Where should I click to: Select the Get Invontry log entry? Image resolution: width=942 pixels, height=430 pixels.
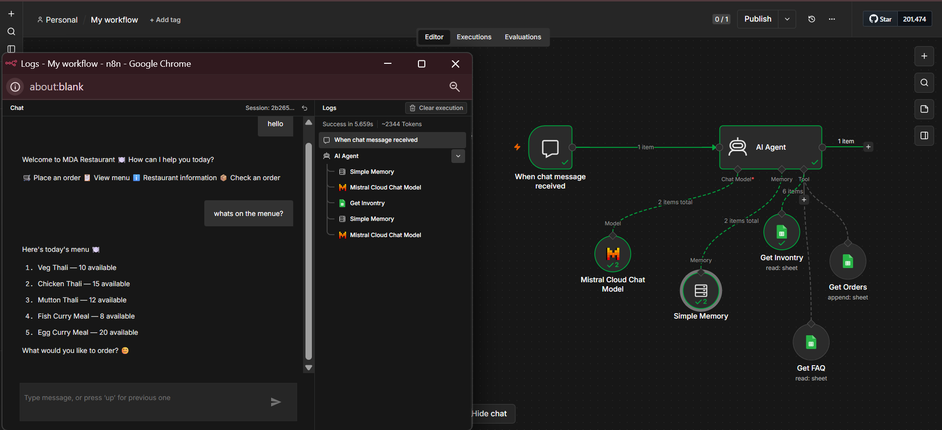point(367,203)
